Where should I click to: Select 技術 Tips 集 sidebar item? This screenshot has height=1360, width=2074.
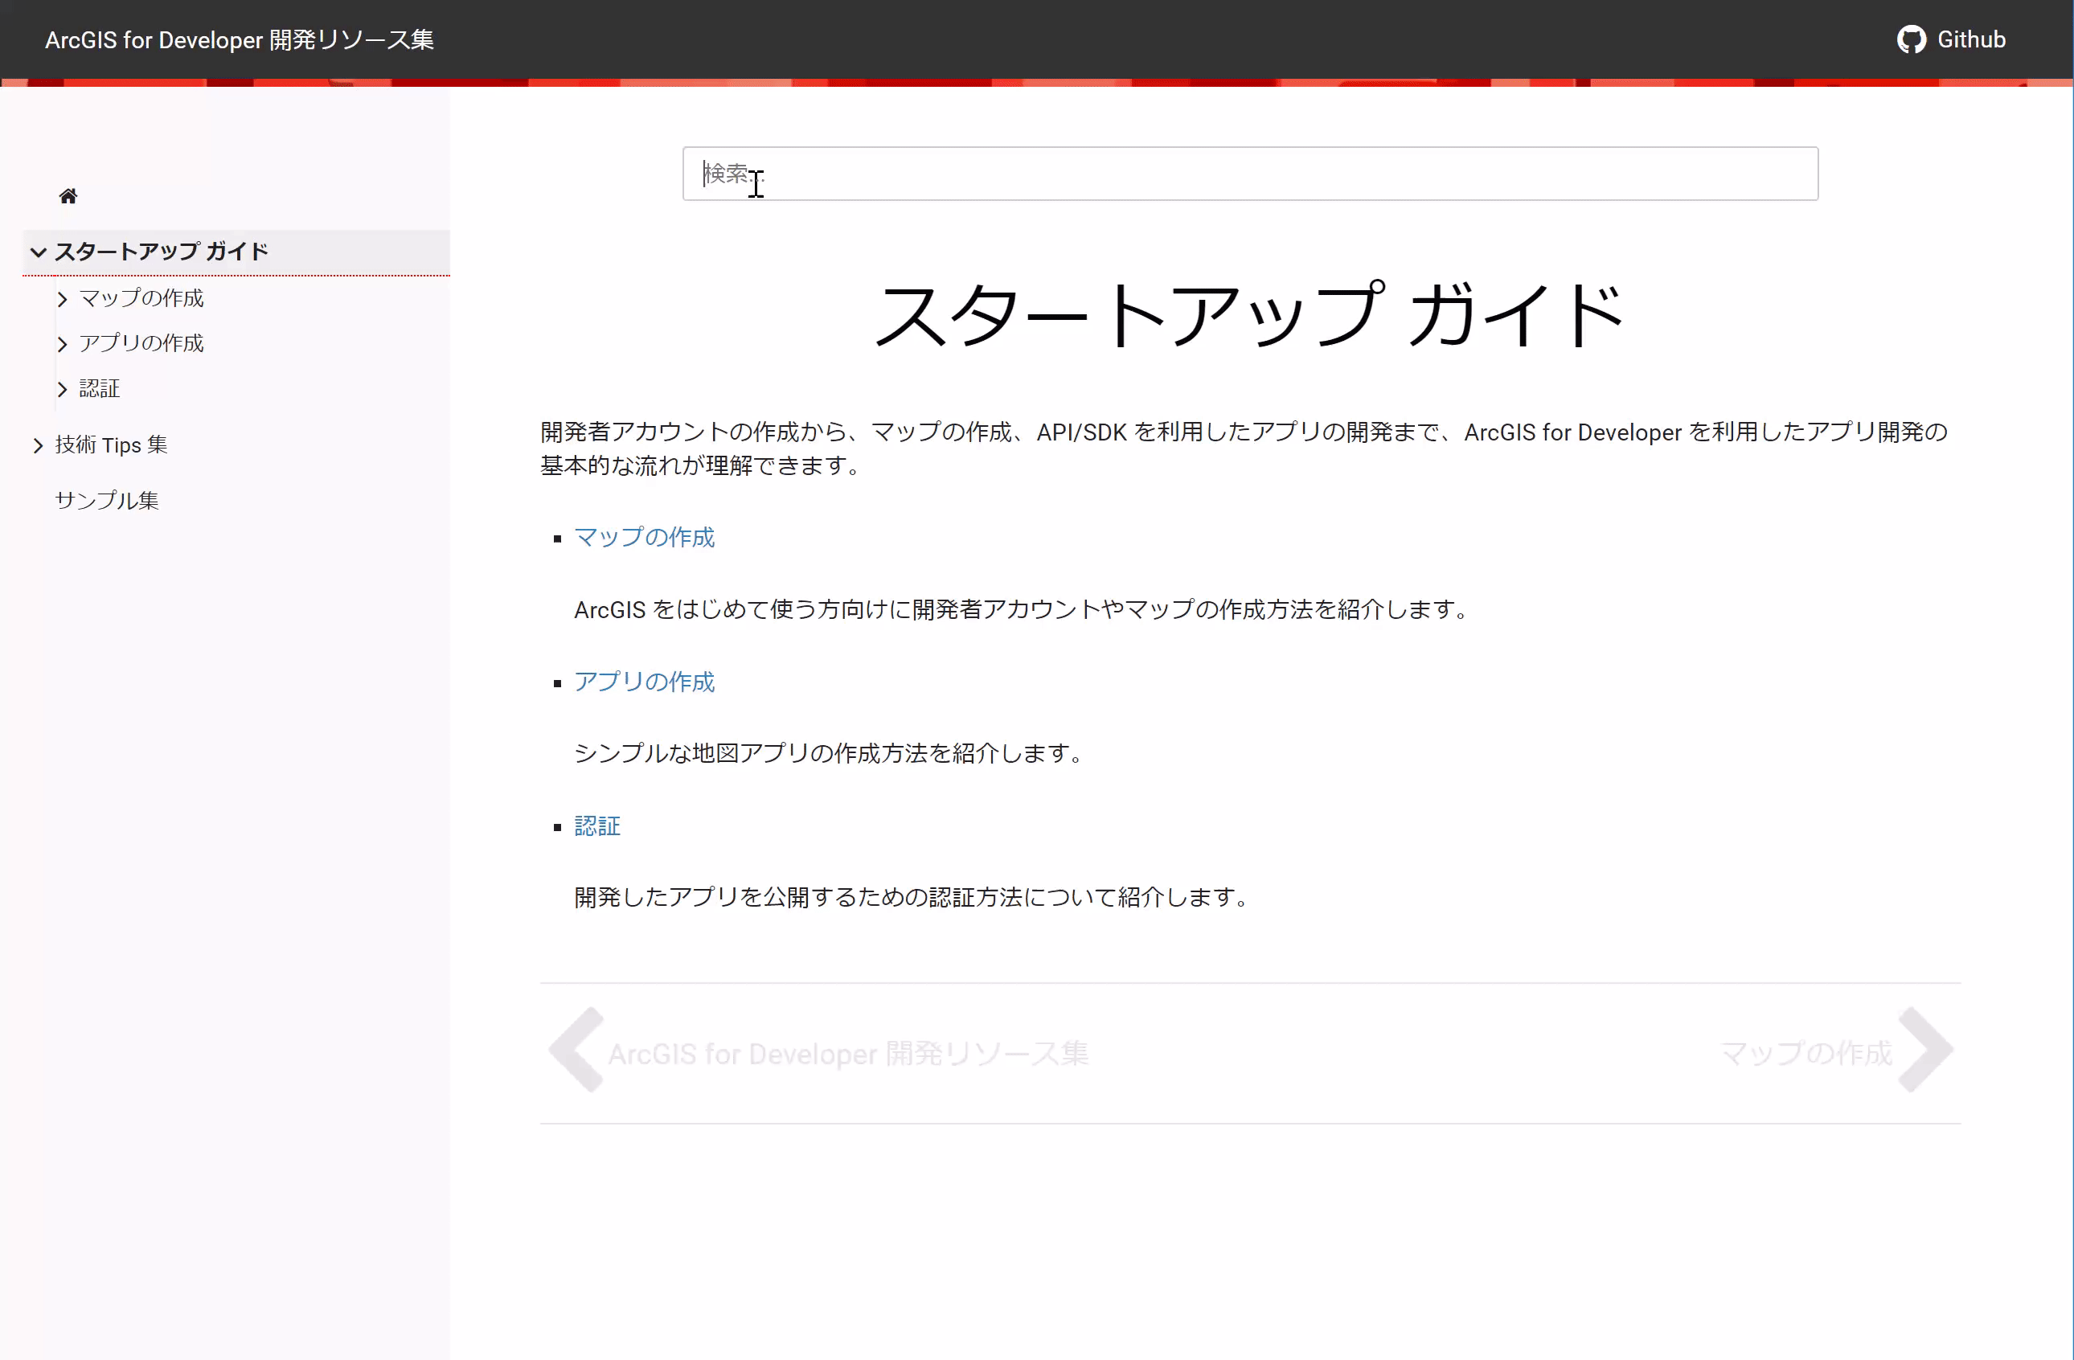(x=112, y=445)
